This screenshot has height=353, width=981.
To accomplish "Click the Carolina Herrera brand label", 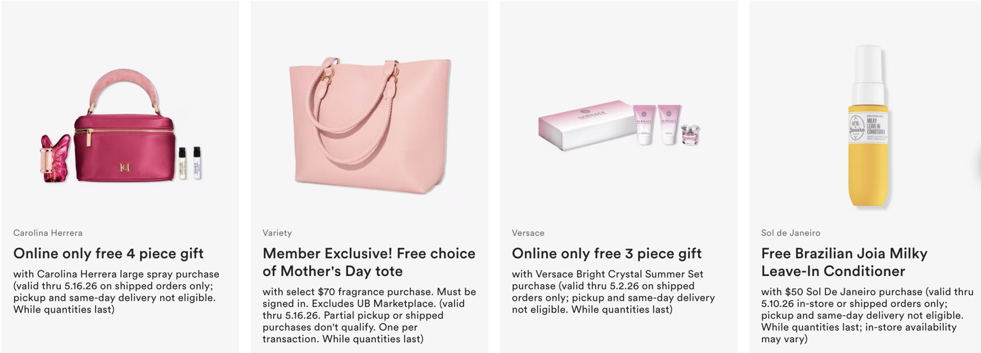I will click(x=48, y=233).
